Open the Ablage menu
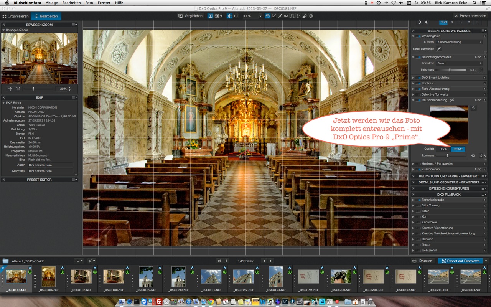This screenshot has height=307, width=491. coord(52,3)
